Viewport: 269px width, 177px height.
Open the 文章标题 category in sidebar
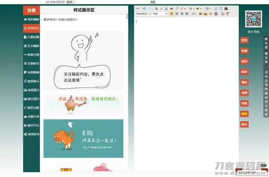pos(32,37)
